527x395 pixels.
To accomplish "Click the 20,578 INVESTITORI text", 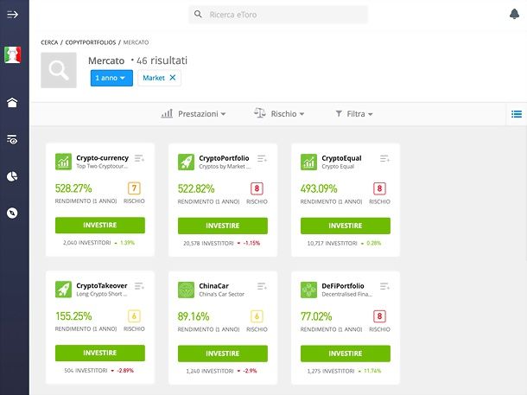I will pos(208,243).
